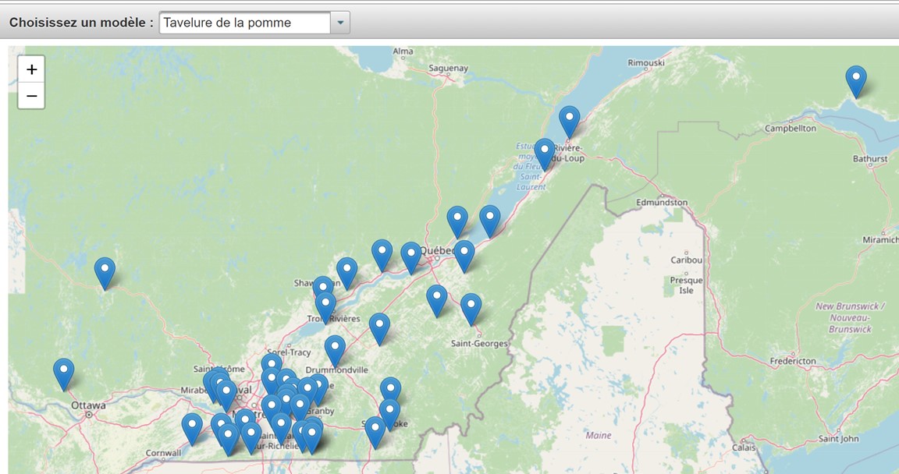Select the marker northeast of Cornwall
The image size is (899, 474).
point(192,427)
